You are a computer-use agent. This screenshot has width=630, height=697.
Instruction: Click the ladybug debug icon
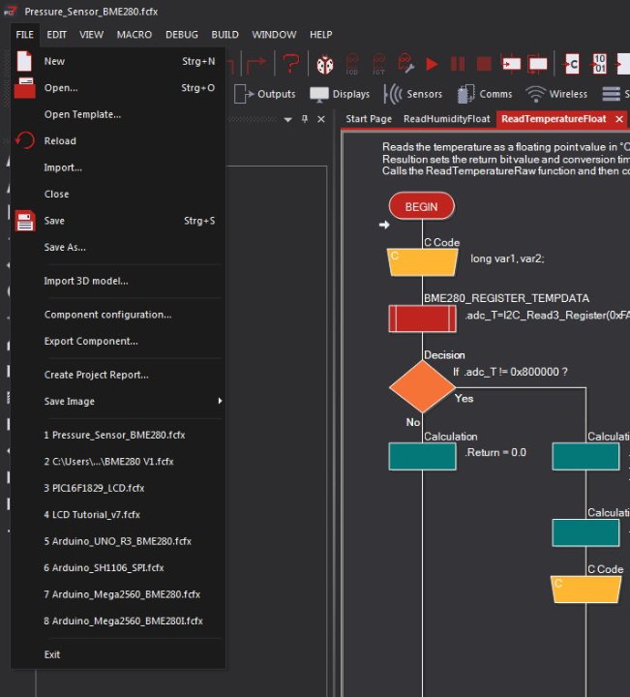(325, 65)
